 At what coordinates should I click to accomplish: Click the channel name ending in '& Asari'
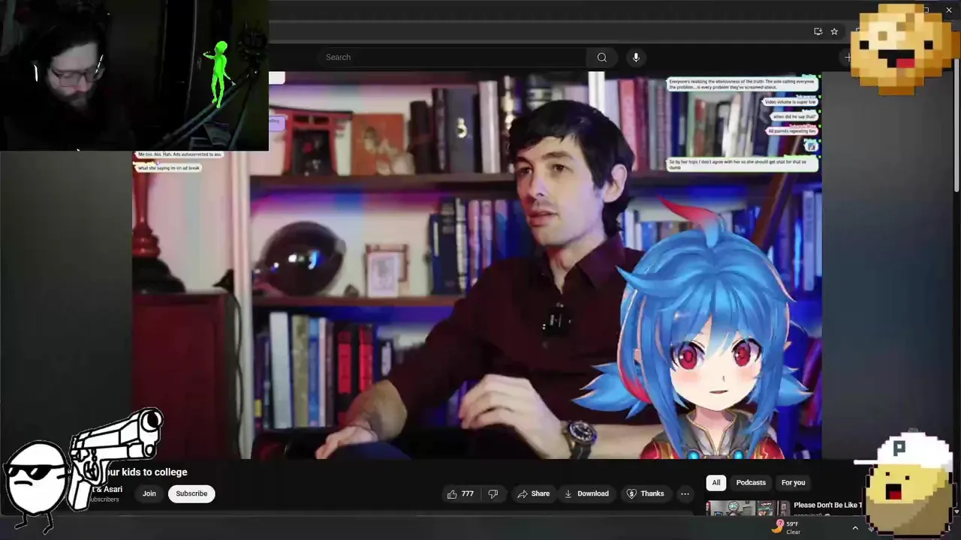pyautogui.click(x=107, y=489)
